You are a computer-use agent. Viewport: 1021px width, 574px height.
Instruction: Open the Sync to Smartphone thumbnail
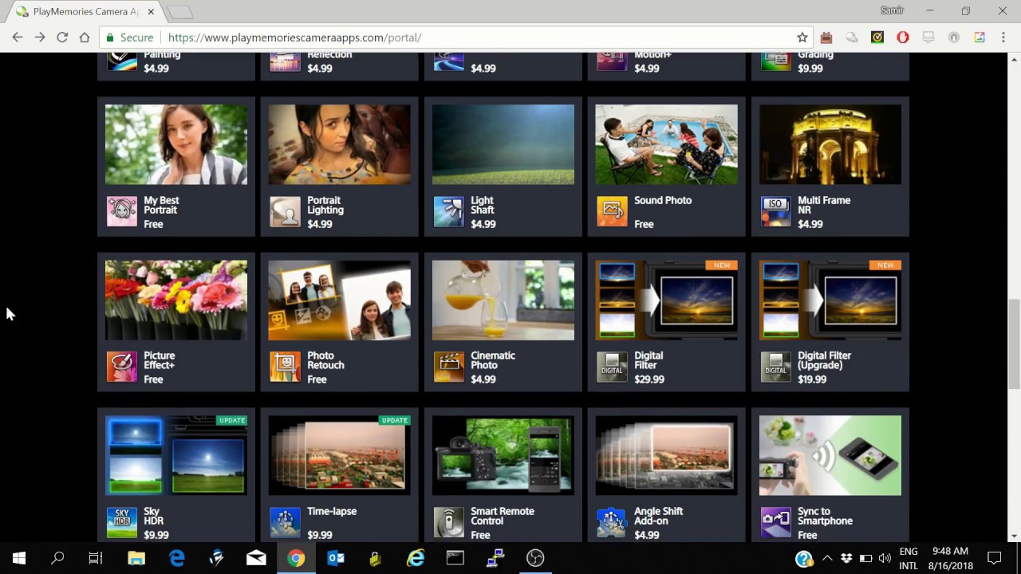pyautogui.click(x=830, y=455)
